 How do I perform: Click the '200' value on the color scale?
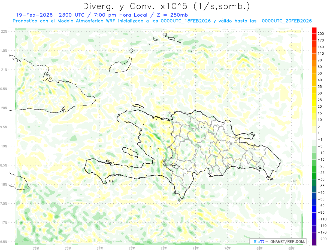[321, 33]
